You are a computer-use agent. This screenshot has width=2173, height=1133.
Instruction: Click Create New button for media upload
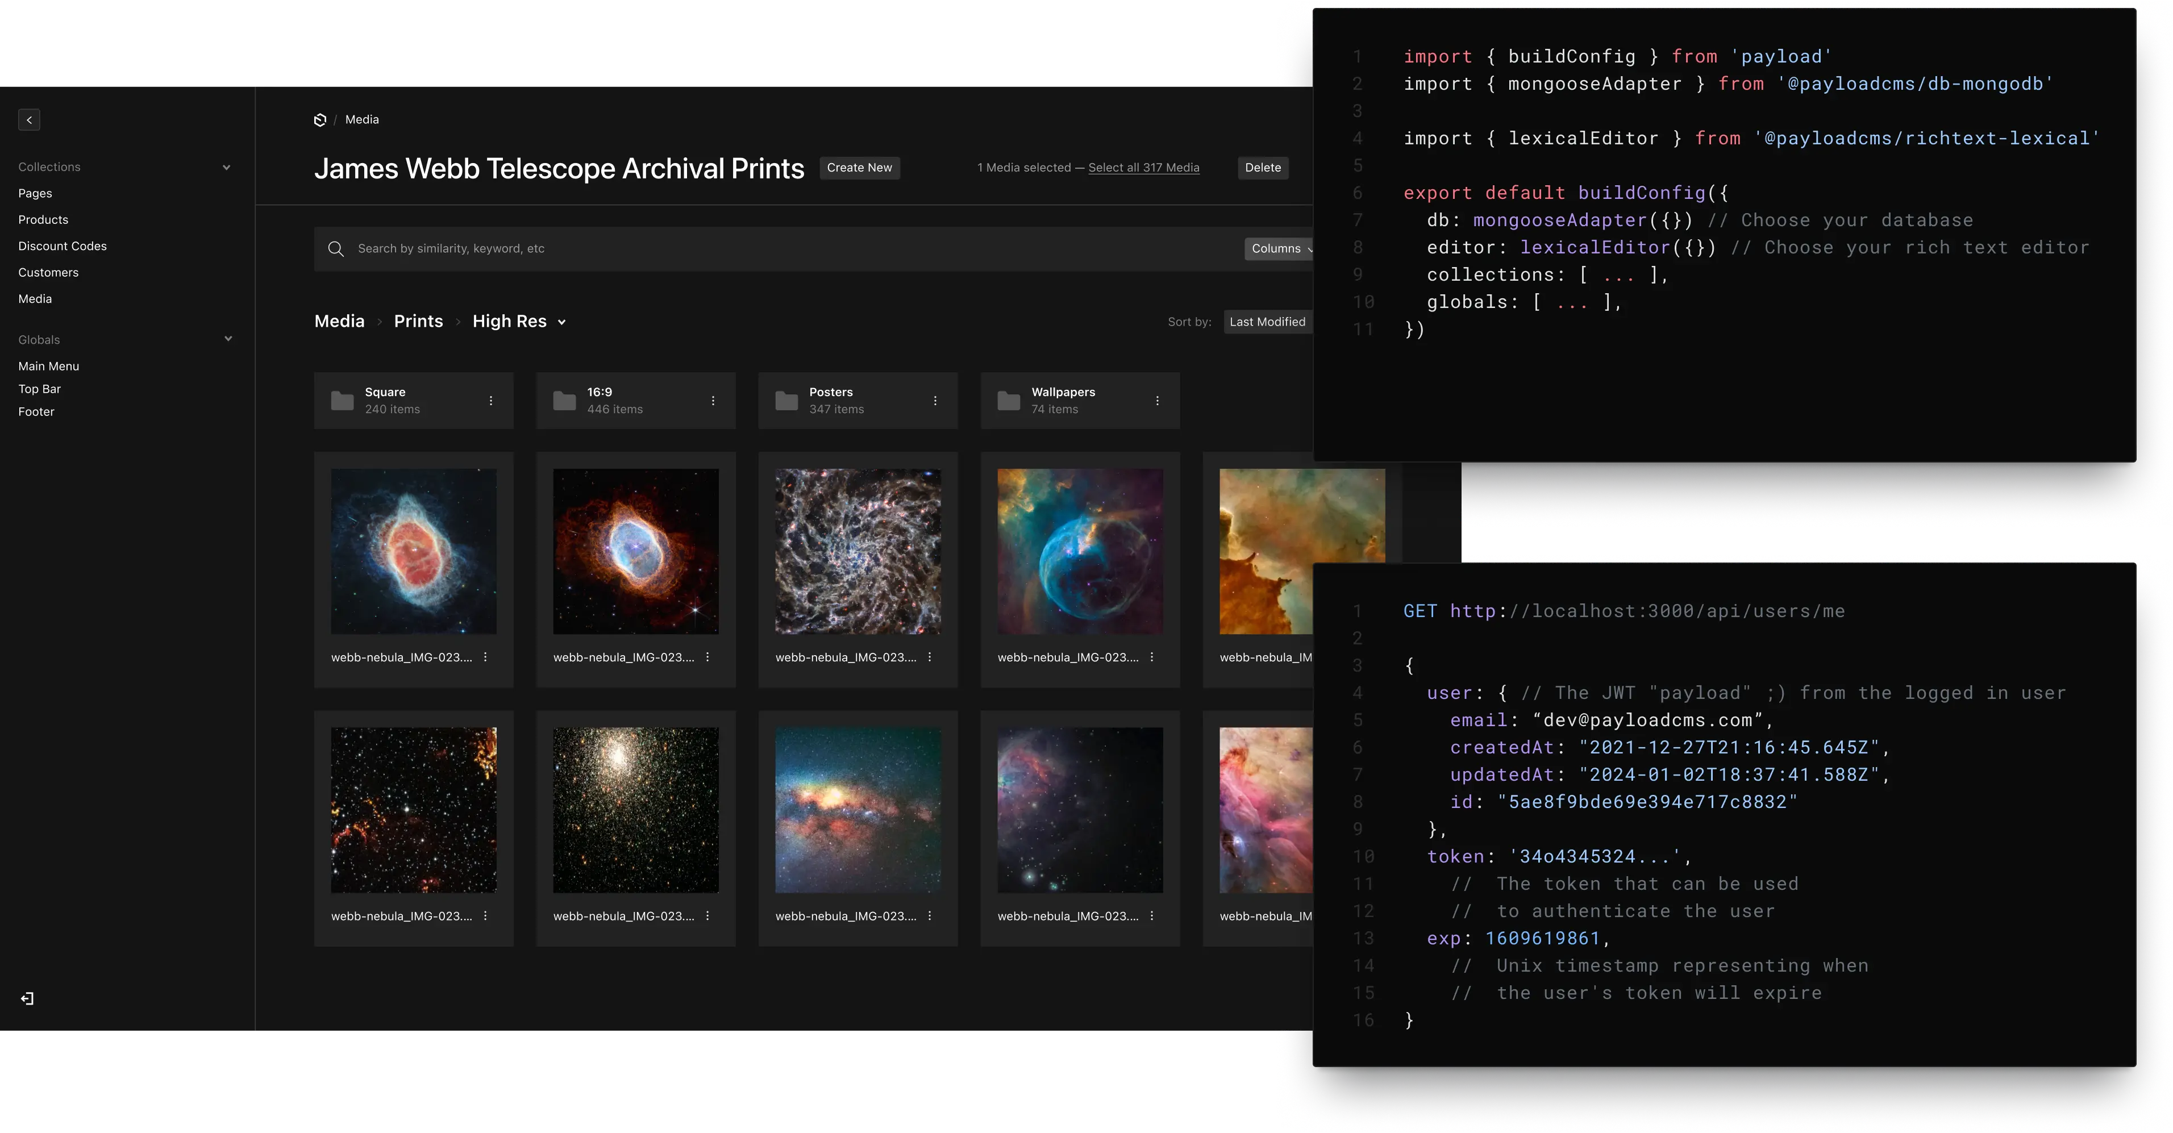click(859, 168)
